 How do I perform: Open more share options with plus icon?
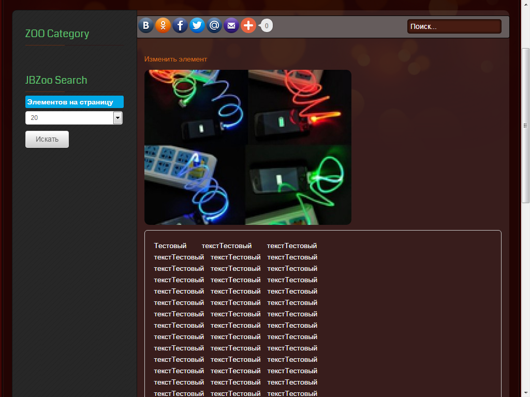tap(248, 25)
